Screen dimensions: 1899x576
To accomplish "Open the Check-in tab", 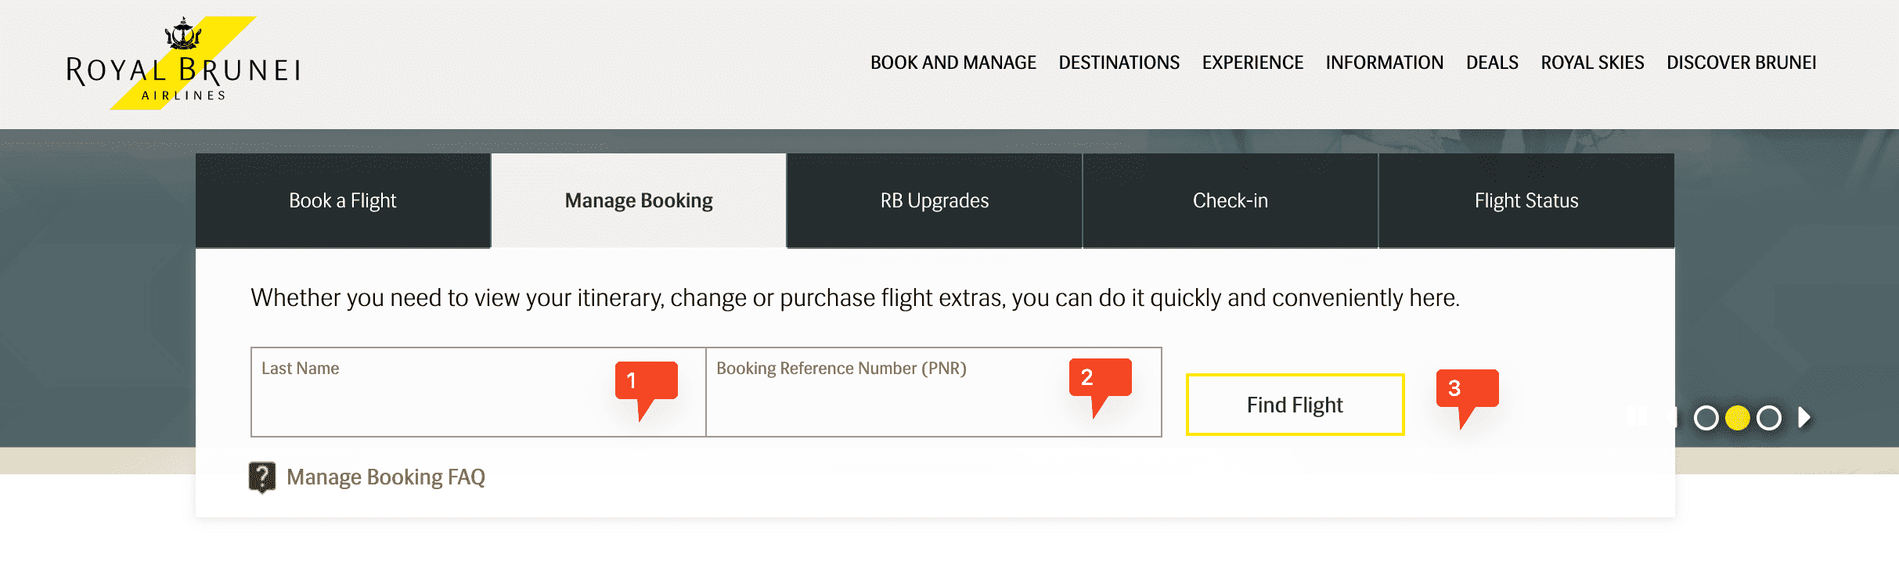I will pyautogui.click(x=1231, y=201).
